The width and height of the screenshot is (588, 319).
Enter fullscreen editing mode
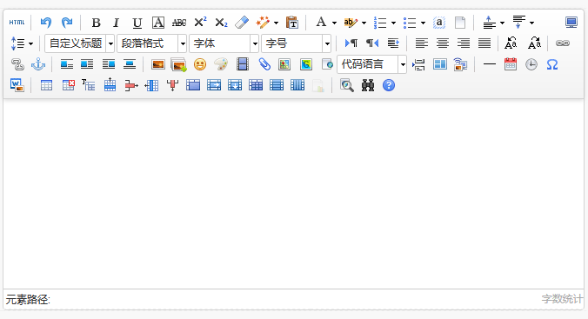[571, 23]
